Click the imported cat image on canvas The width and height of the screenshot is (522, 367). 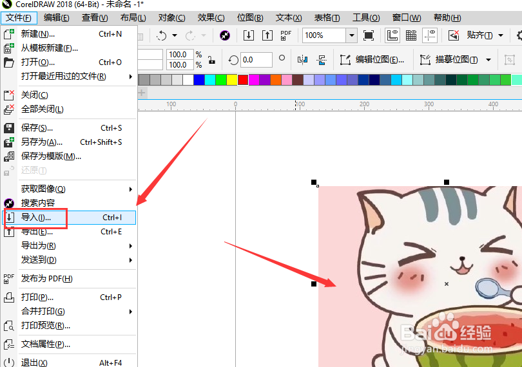[x=420, y=276]
